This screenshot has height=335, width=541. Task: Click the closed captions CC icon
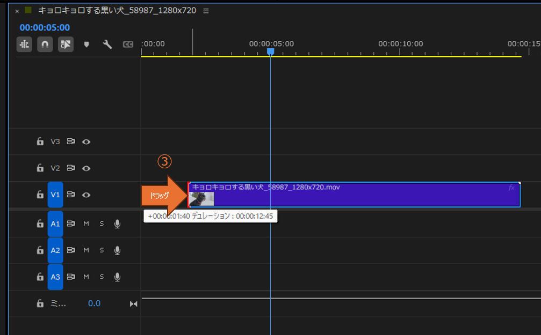coord(128,44)
